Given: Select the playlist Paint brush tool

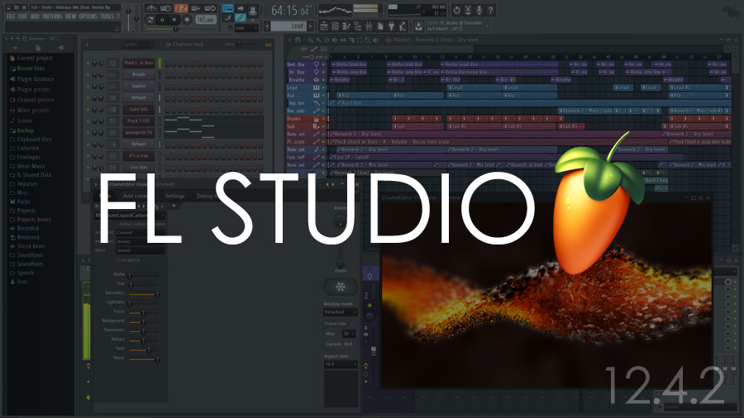Looking at the screenshot, I should [318, 40].
